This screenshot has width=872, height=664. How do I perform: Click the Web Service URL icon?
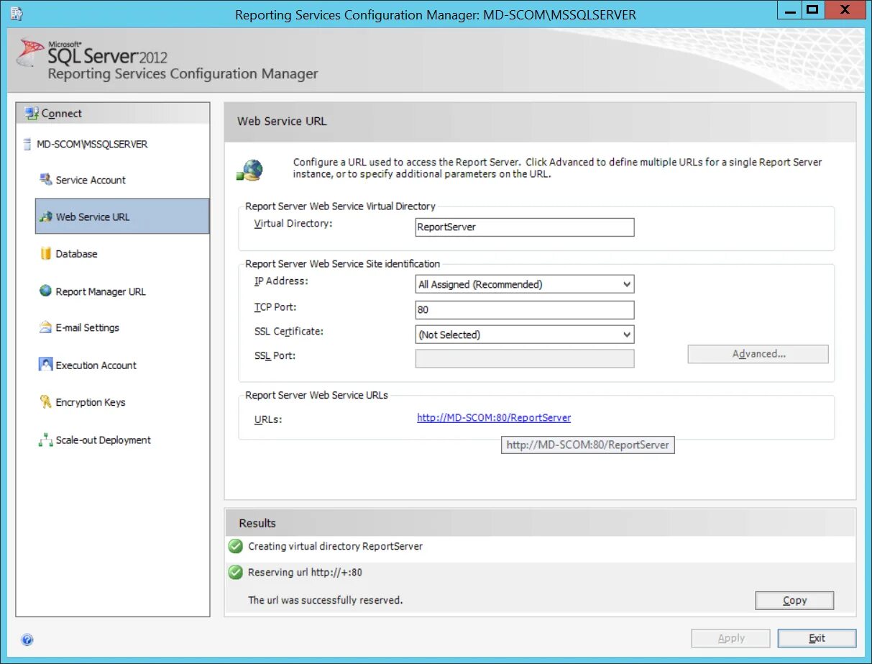[x=45, y=217]
